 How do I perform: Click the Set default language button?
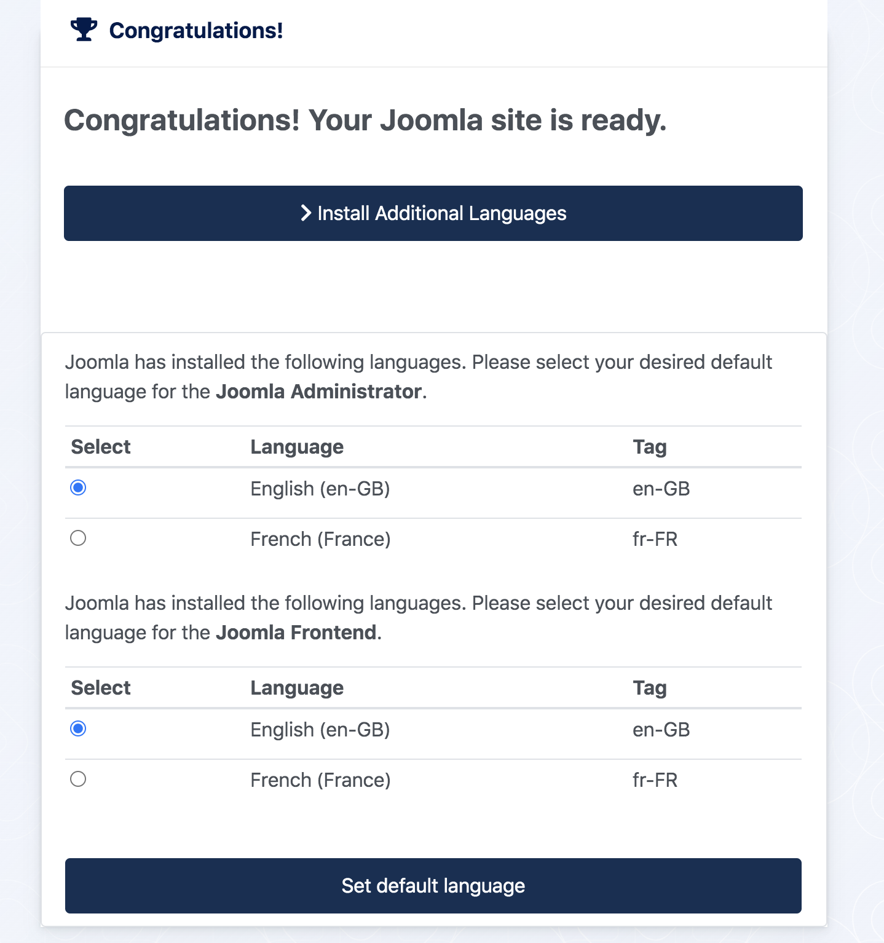[x=433, y=886]
